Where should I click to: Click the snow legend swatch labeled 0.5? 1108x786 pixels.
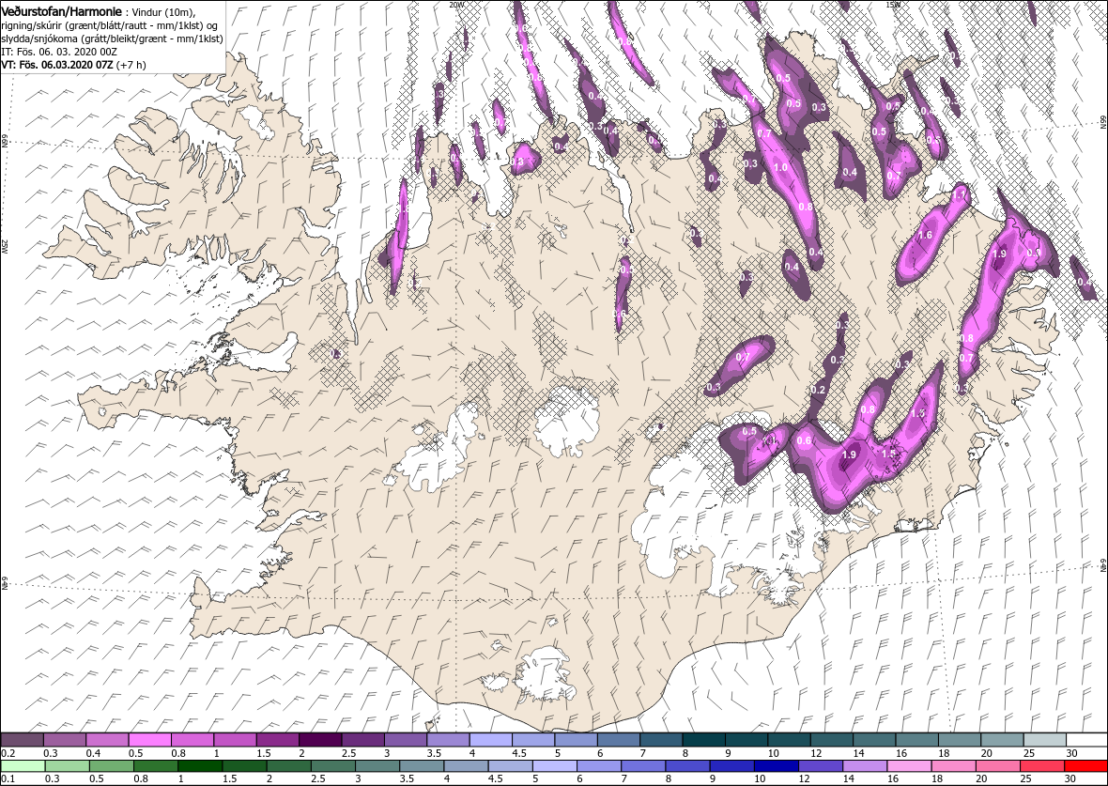coord(150,739)
